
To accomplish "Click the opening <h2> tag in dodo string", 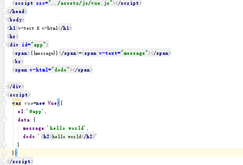I will point(46,136).
